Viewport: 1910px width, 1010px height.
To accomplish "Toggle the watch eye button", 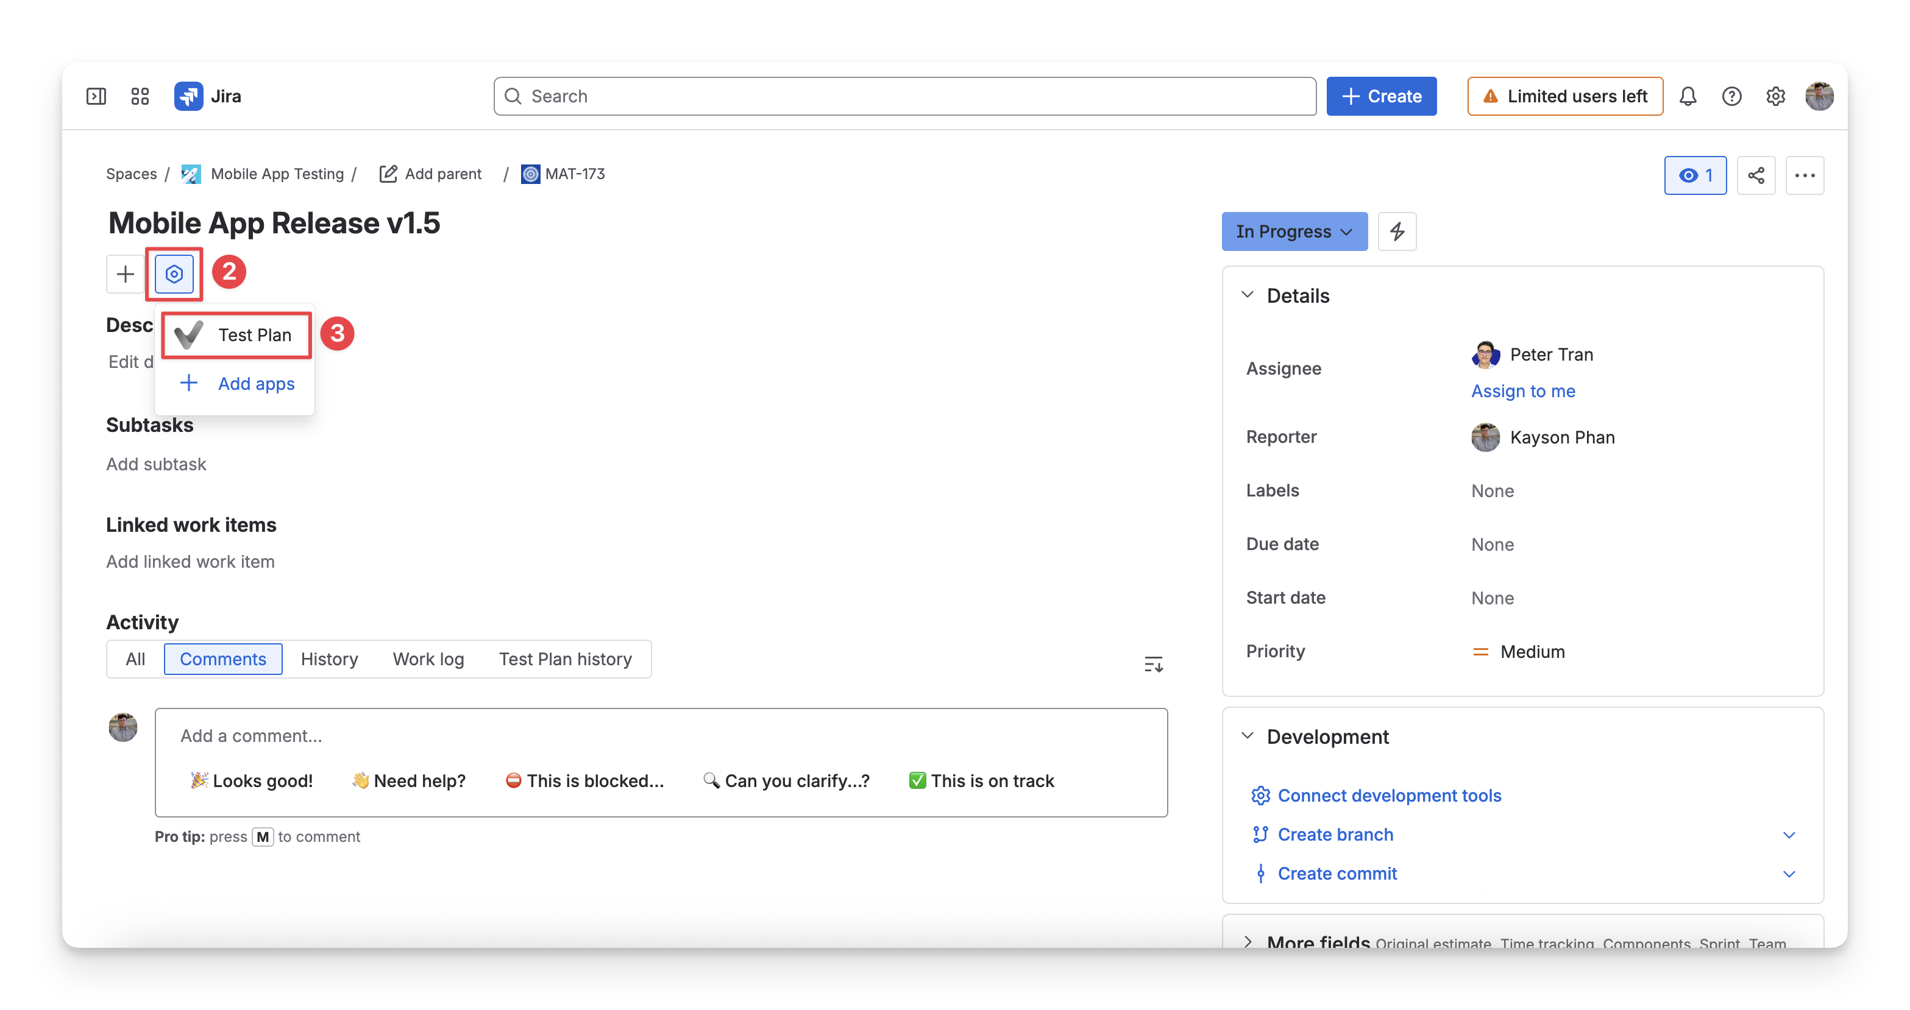I will 1695,175.
